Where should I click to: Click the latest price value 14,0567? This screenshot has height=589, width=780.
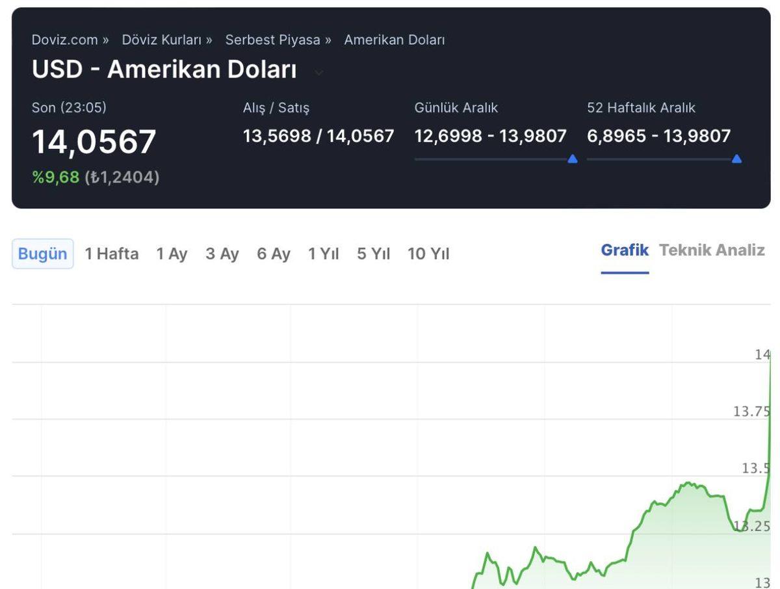click(94, 140)
